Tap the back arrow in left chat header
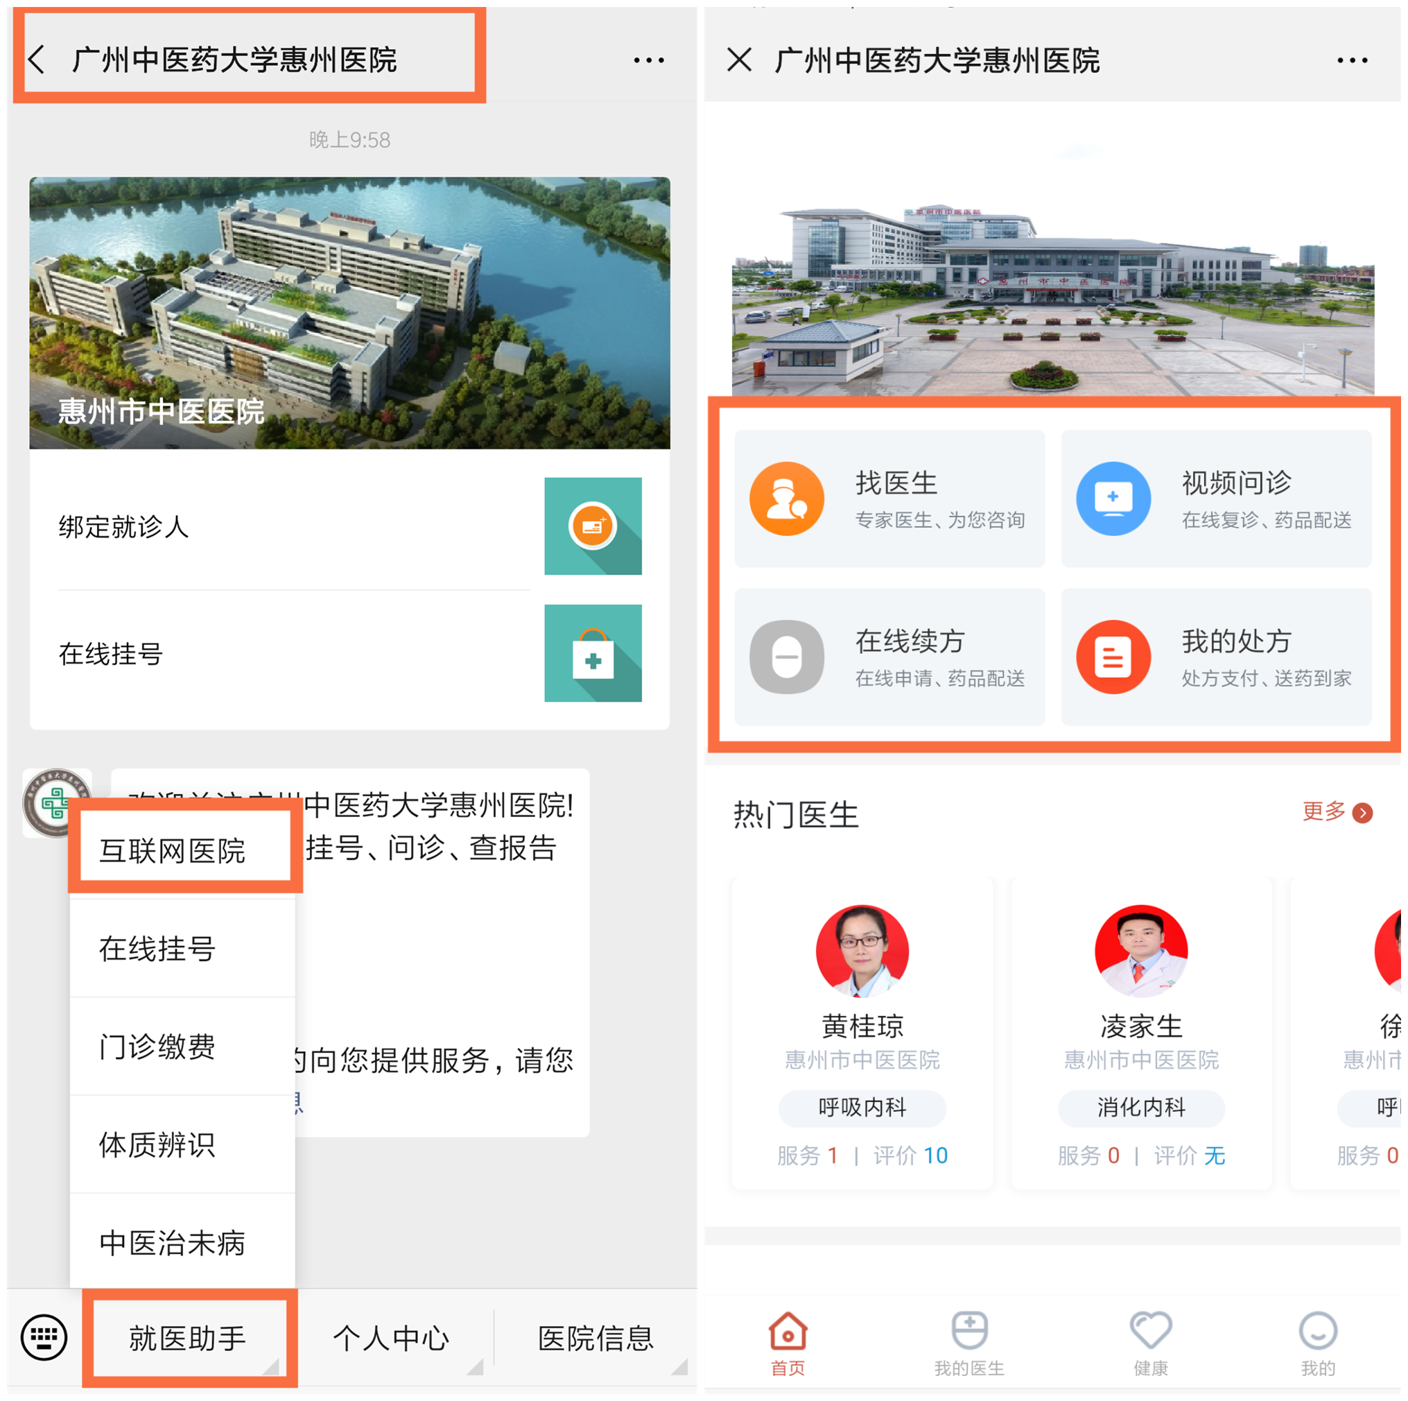 coord(37,59)
